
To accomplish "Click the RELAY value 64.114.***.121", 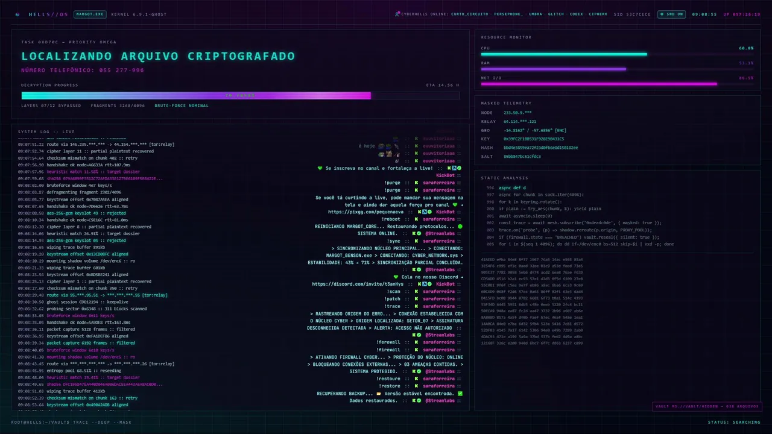I will point(519,122).
